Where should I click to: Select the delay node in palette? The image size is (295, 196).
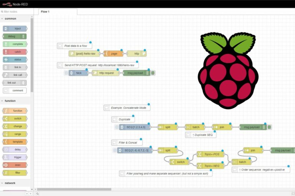coord(15,149)
